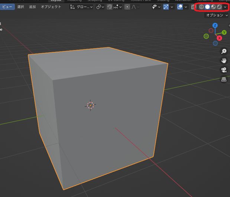Click negative X circle on gizmo
230x197 pixels.
coord(211,31)
